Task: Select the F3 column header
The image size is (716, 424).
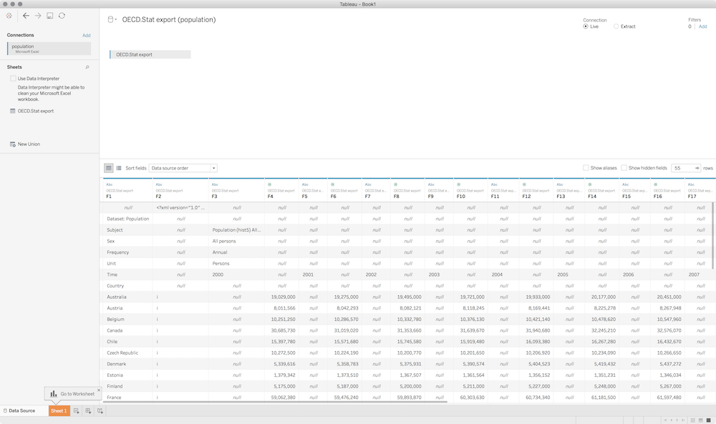Action: 236,190
